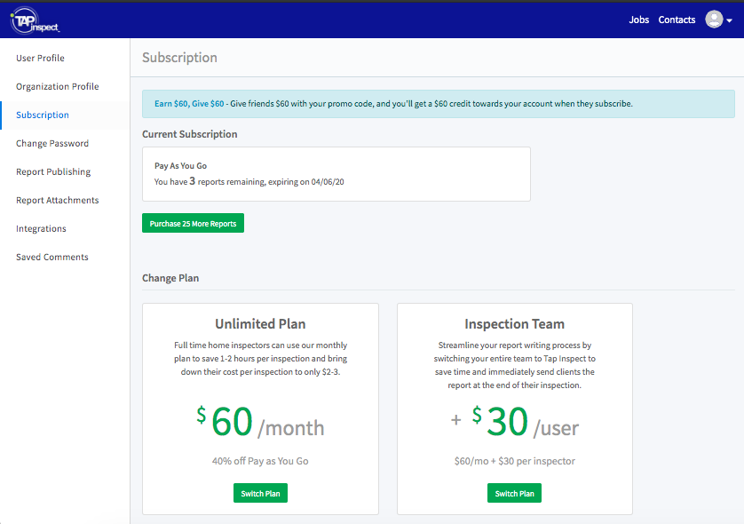
Task: Click the $30 /user price
Action: [x=514, y=422]
